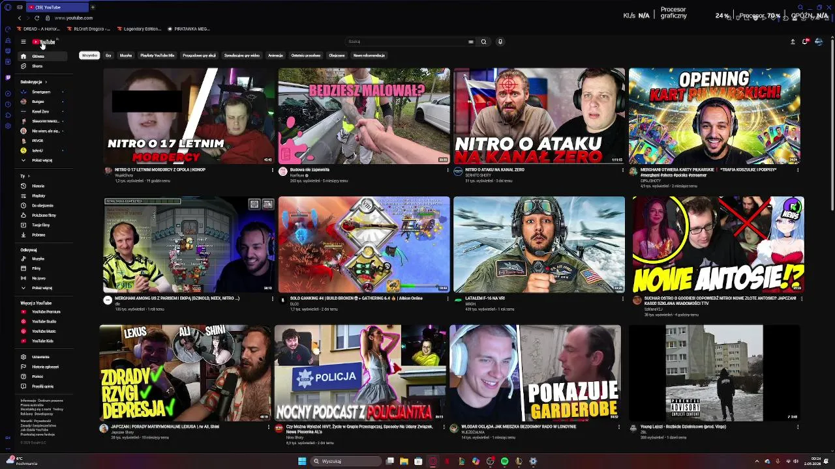Click the browser address bar www.youtube.com
The image size is (835, 469).
coord(74,18)
